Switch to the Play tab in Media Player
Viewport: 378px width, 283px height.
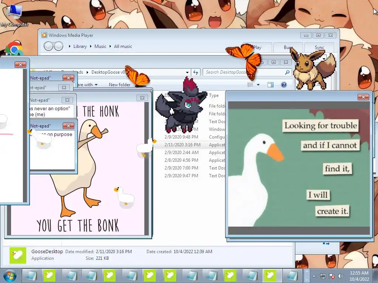(x=257, y=48)
